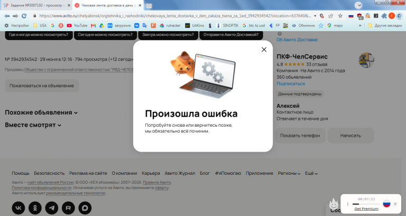Click Подписаться link under seller
Image resolution: width=406 pixels, height=216 pixels.
point(291,83)
